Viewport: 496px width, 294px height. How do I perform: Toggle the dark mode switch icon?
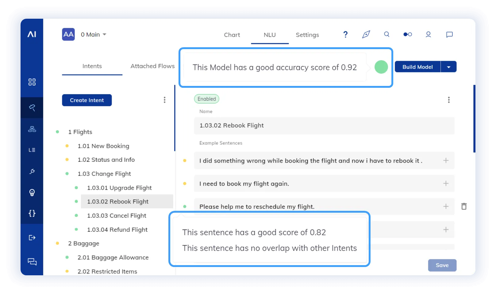(x=408, y=34)
